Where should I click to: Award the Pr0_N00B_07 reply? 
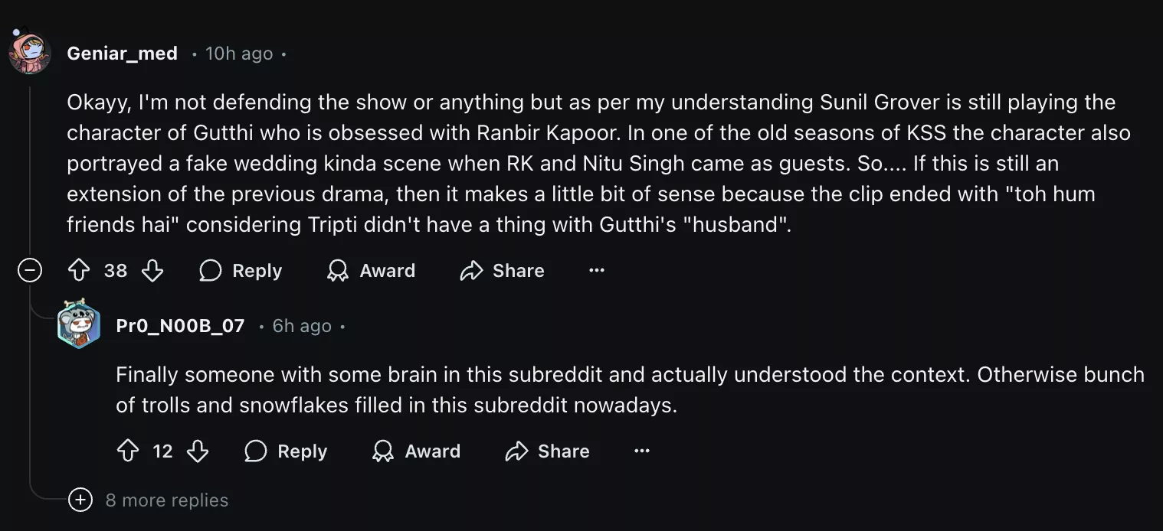click(x=416, y=451)
